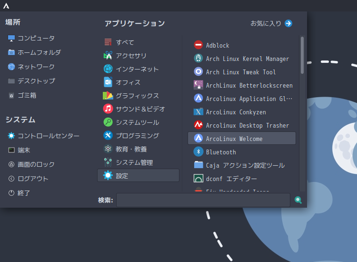Click the ログアウト text label
Screen dimensions: 357x262
33,179
